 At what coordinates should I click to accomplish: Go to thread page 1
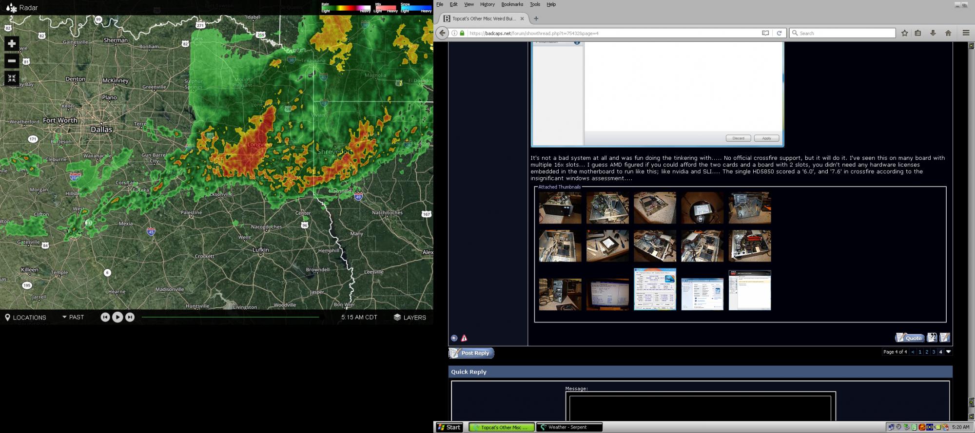click(x=920, y=352)
